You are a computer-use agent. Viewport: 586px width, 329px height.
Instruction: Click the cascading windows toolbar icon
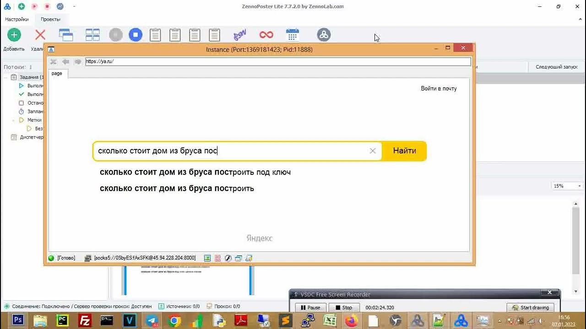pos(66,35)
